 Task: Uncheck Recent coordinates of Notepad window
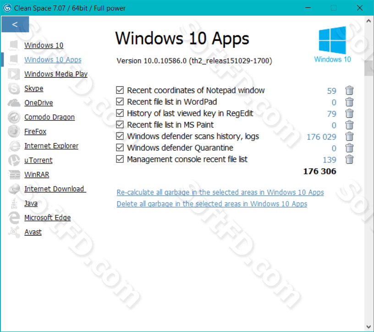(120, 90)
